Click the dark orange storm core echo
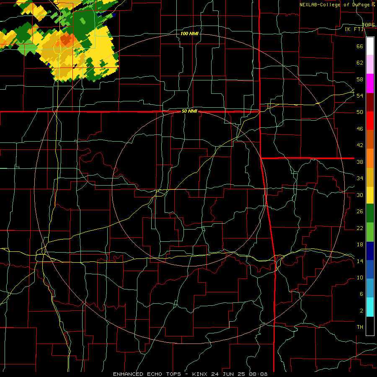The width and height of the screenshot is (377, 377). pos(65,40)
